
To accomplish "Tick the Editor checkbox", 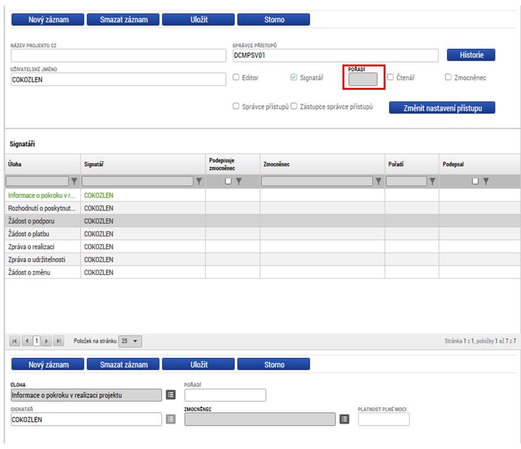I will pos(236,77).
